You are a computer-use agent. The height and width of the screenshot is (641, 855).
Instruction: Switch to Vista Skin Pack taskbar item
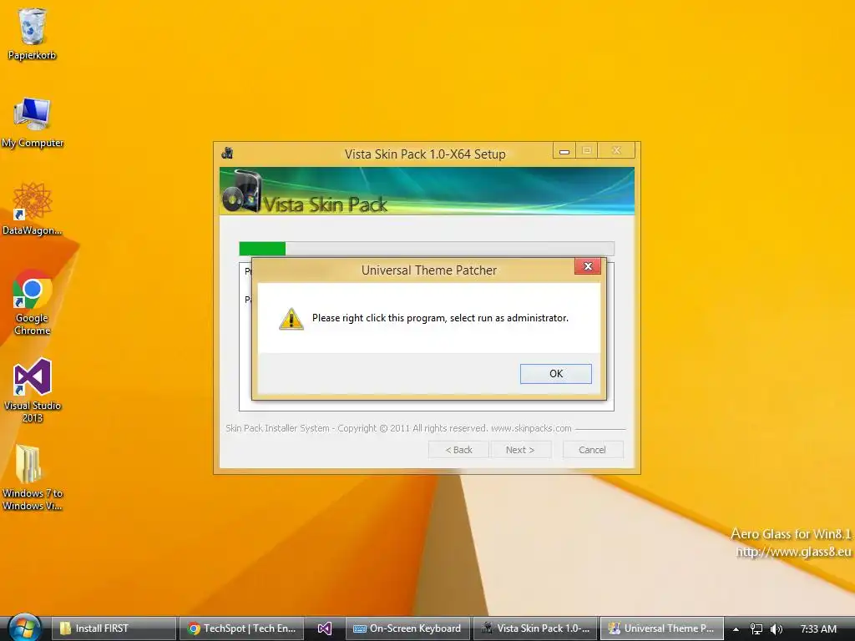coord(535,628)
